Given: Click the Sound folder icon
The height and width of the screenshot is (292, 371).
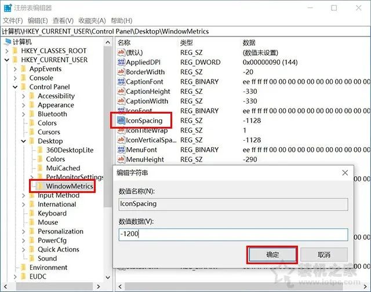Looking at the screenshot, I should (32, 258).
